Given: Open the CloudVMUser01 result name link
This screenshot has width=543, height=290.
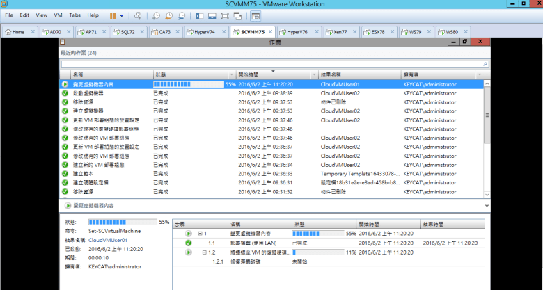Looking at the screenshot, I should (107, 239).
